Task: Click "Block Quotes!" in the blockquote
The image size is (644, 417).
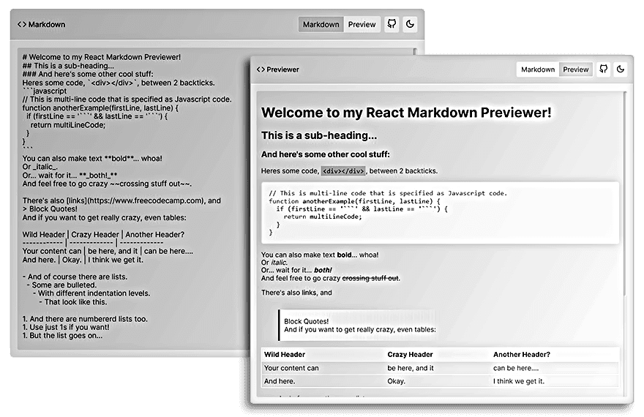Action: (307, 321)
